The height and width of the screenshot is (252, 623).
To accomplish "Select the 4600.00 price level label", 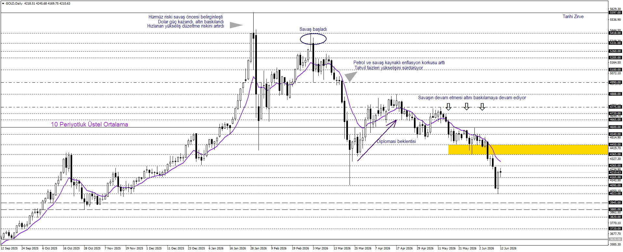I will click(x=615, y=127).
